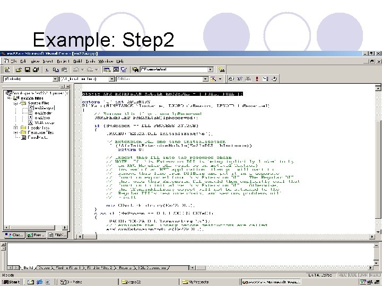The width and height of the screenshot is (382, 286).
Task: Toggle the Workspace window toolbar icon
Action: (107, 70)
